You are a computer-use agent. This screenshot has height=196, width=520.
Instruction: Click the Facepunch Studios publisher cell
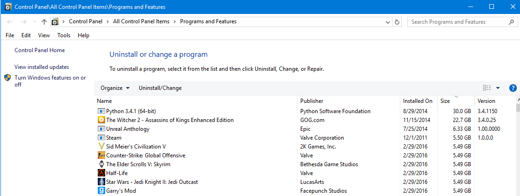tap(324, 191)
